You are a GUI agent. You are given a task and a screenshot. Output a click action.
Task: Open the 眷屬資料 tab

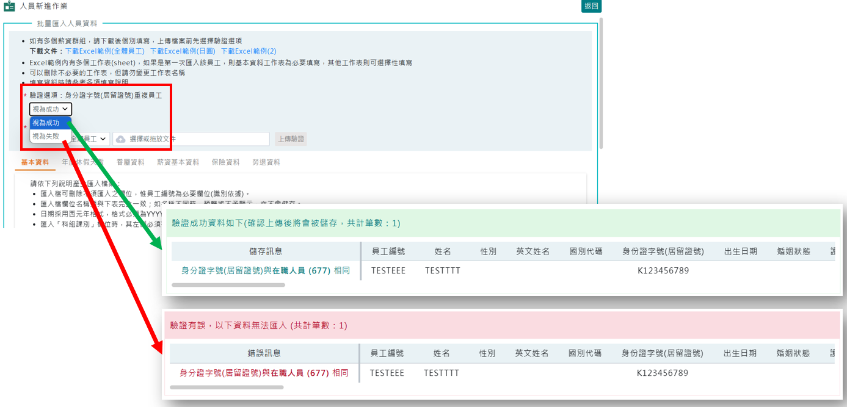[x=130, y=162]
